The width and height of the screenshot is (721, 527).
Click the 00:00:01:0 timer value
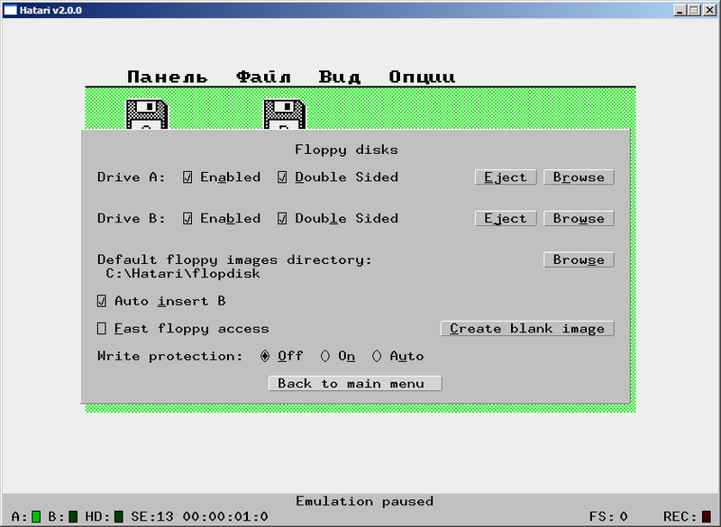[225, 516]
